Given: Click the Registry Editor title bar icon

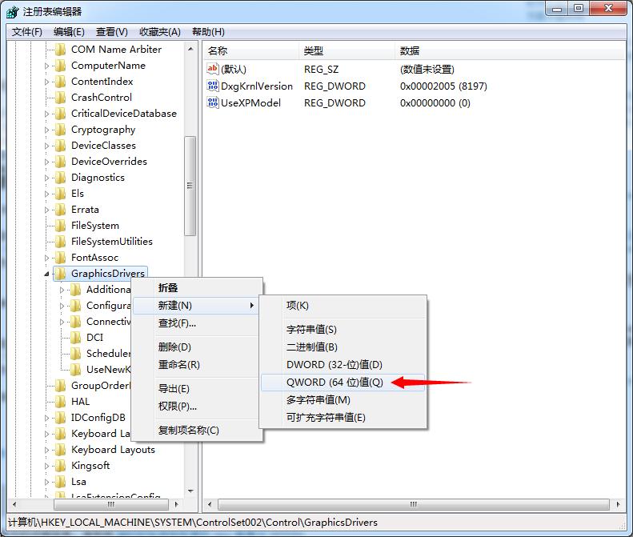Looking at the screenshot, I should [14, 12].
